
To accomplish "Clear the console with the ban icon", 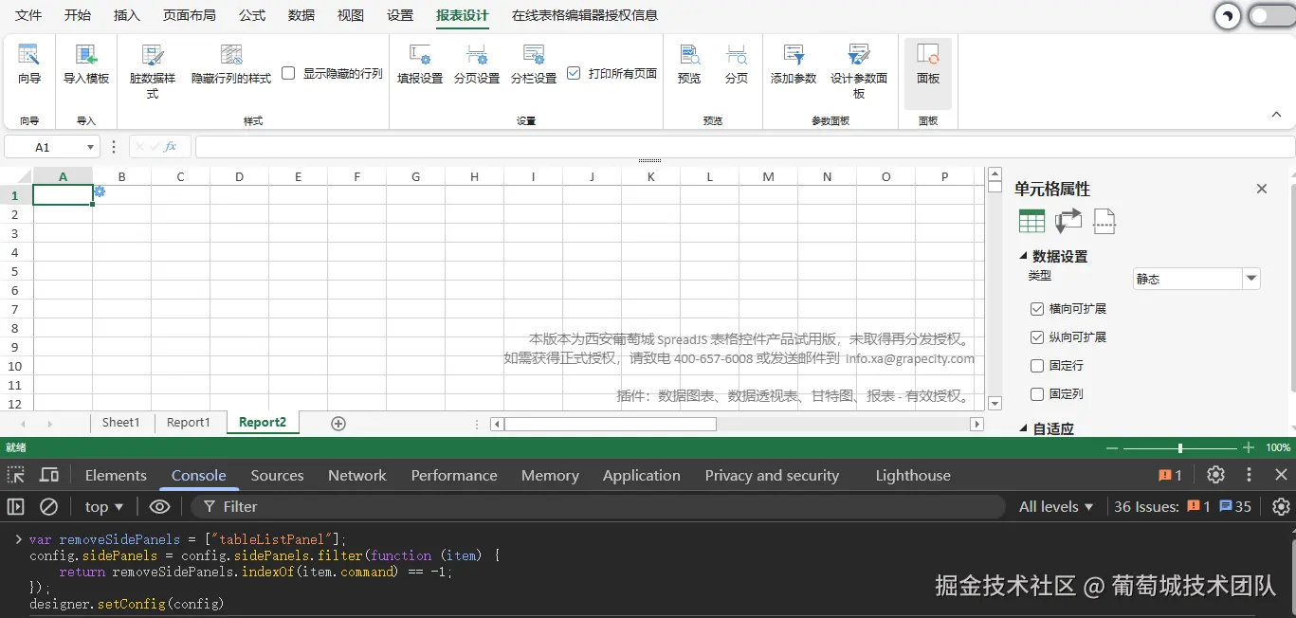I will click(48, 506).
